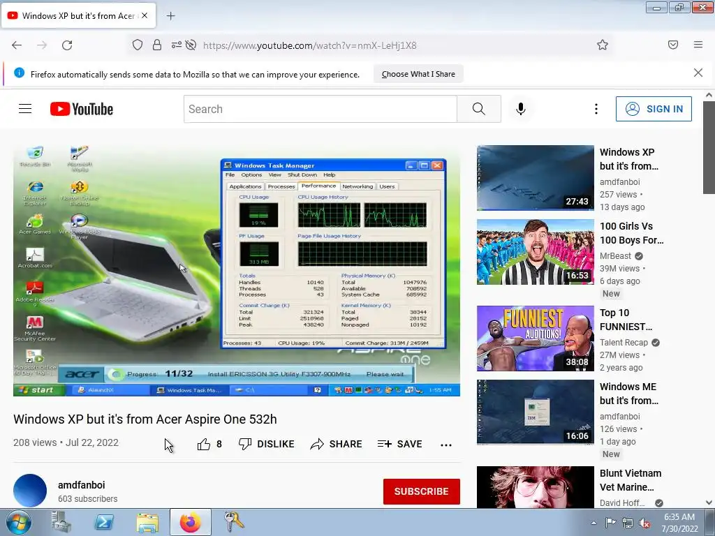Dismiss the Firefox data notification bar
Screen dimensions: 715x536
click(698, 73)
